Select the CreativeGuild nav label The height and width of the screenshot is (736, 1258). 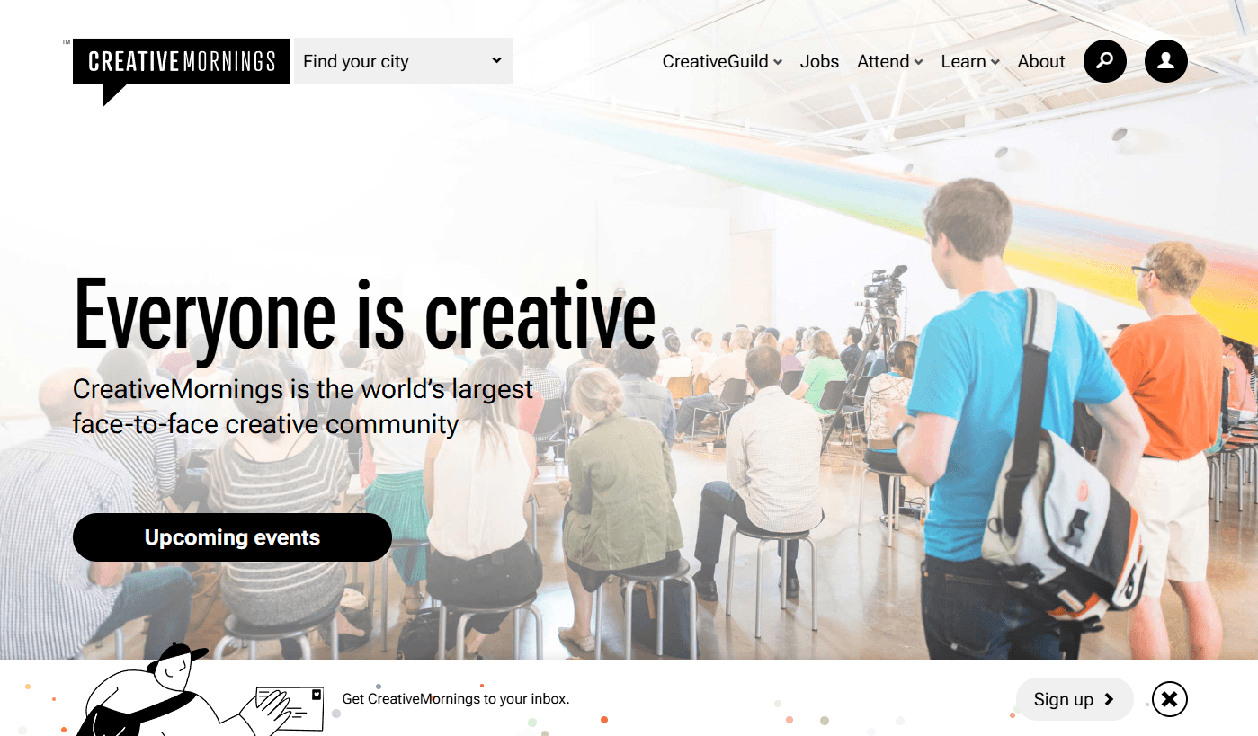tap(716, 61)
